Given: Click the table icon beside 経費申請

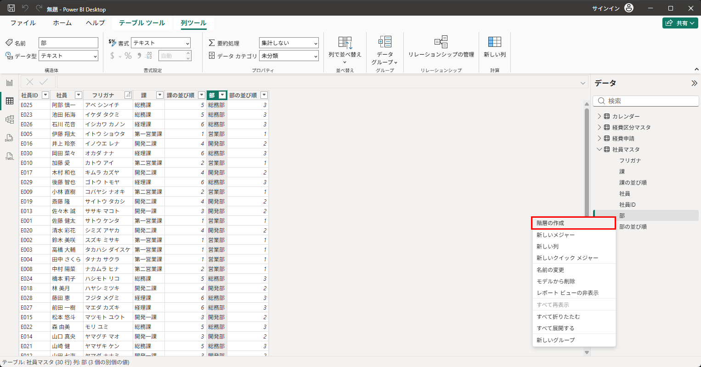Looking at the screenshot, I should click(x=607, y=138).
